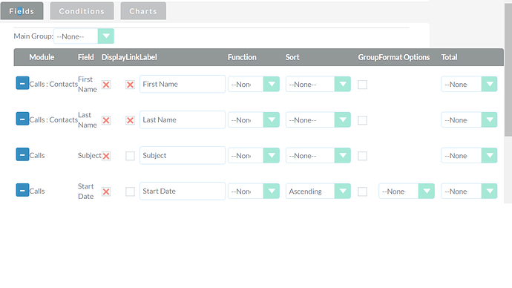Open Function dropdown for Last Name
The height and width of the screenshot is (288, 512).
click(254, 120)
